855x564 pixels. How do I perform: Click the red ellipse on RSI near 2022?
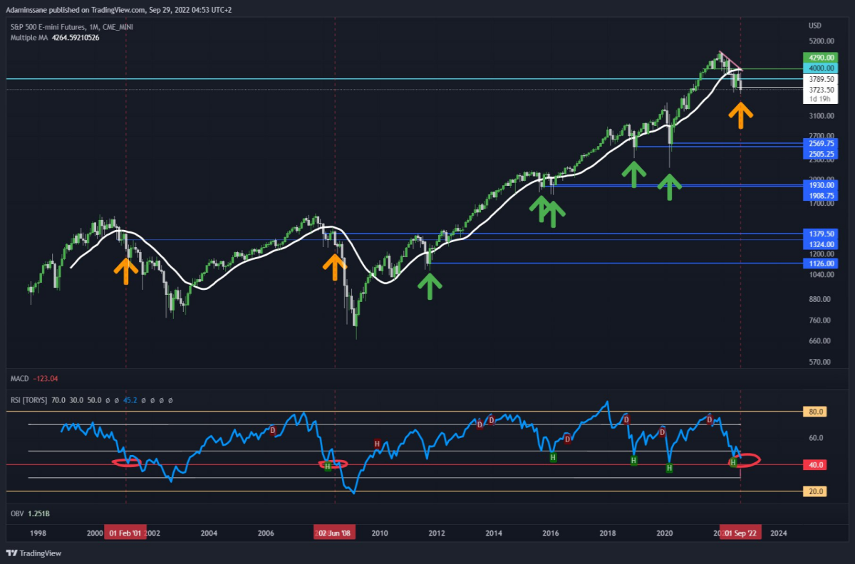pyautogui.click(x=744, y=460)
